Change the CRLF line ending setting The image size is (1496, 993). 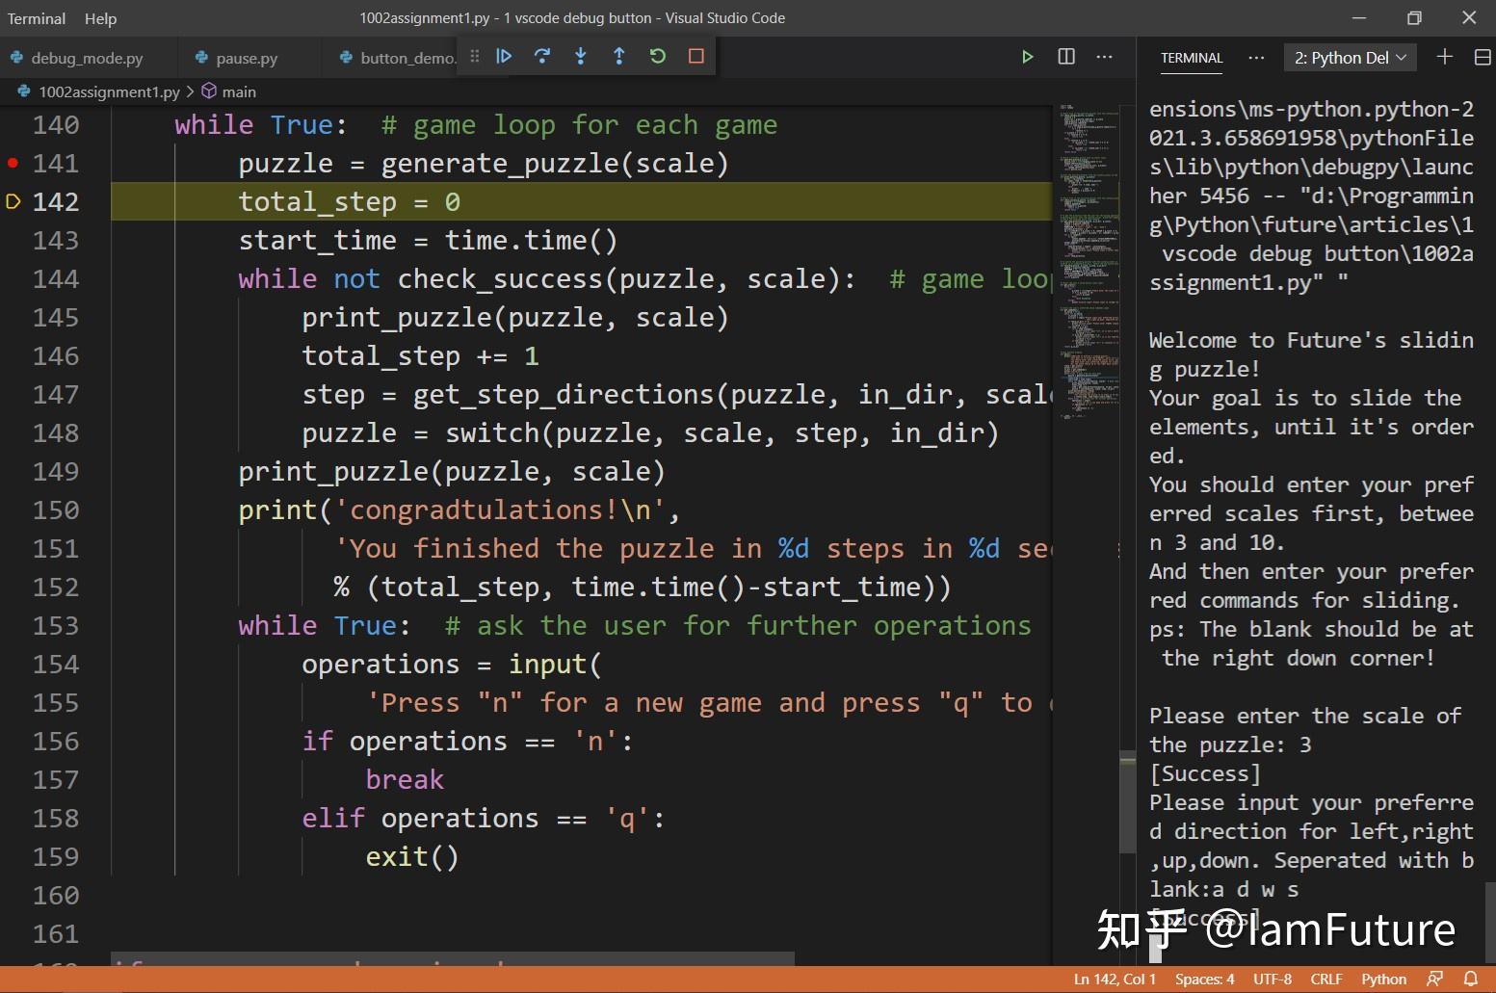pyautogui.click(x=1325, y=979)
